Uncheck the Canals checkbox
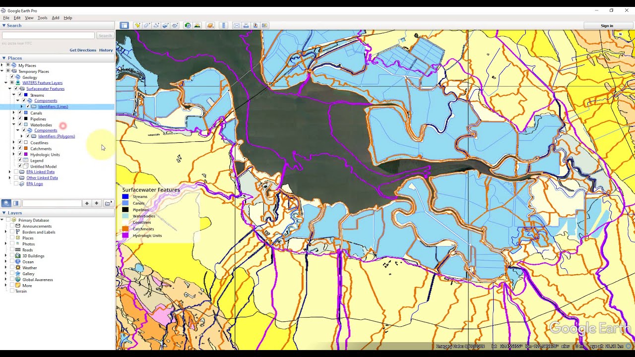This screenshot has width=635, height=357. (20, 113)
